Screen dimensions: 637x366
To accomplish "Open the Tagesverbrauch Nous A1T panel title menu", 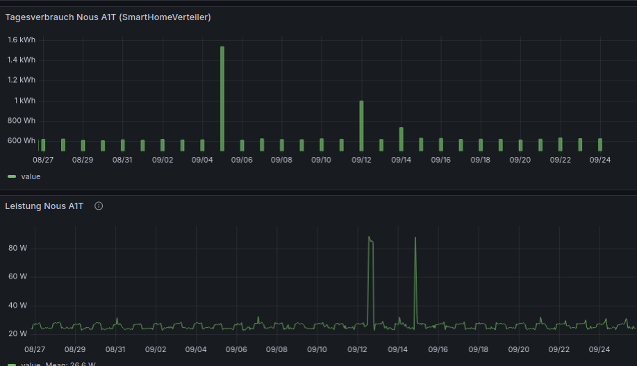I will coord(108,17).
